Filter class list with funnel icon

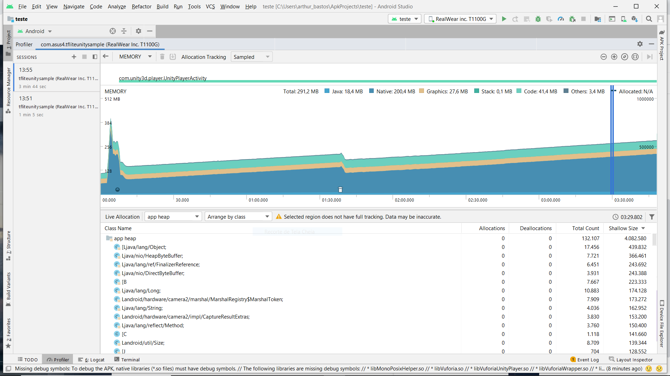(652, 217)
